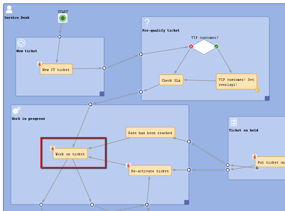The image size is (285, 211).
Task: Click the upper exit port on Ticket on hold scope
Action: 228,165
